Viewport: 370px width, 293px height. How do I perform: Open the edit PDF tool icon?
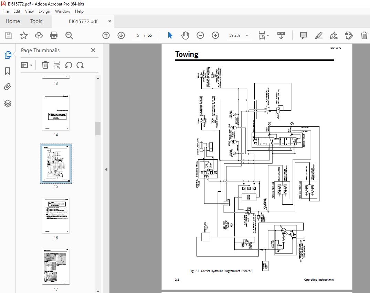point(349,35)
